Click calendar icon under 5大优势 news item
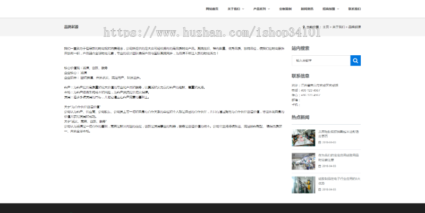Viewport: 425px width, 213px height. coord(320,189)
